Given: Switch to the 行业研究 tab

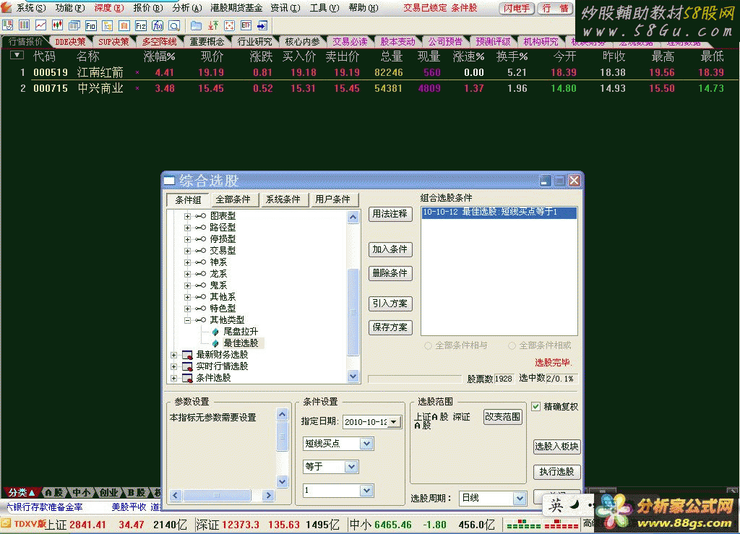Looking at the screenshot, I should point(254,41).
